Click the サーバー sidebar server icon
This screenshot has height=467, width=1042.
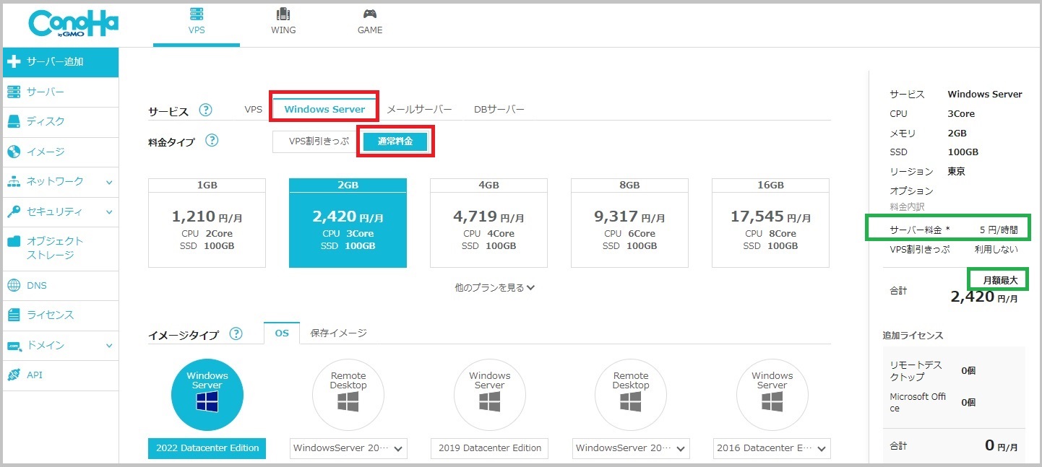pos(14,92)
